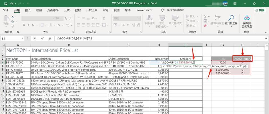Open the 插入 cells dropdown
The height and width of the screenshot is (114, 269).
[198, 17]
